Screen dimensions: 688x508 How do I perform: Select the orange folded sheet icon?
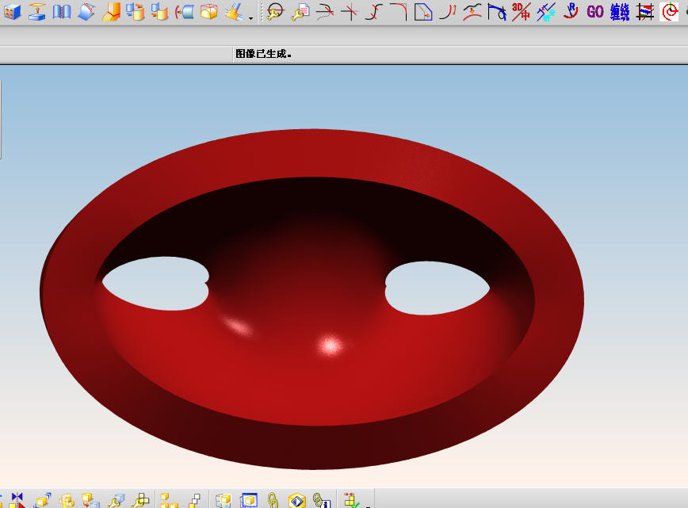(111, 12)
